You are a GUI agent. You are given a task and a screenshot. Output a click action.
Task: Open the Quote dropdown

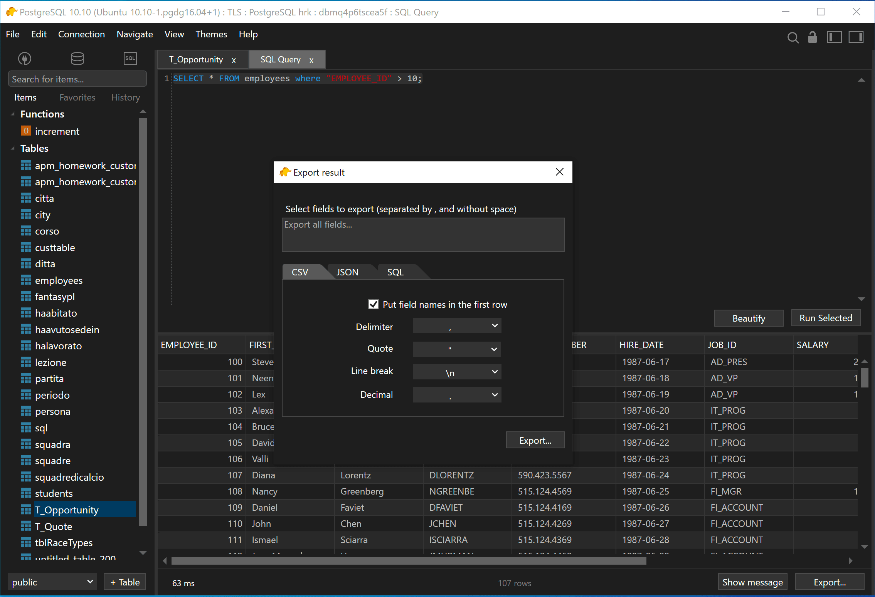(x=457, y=349)
